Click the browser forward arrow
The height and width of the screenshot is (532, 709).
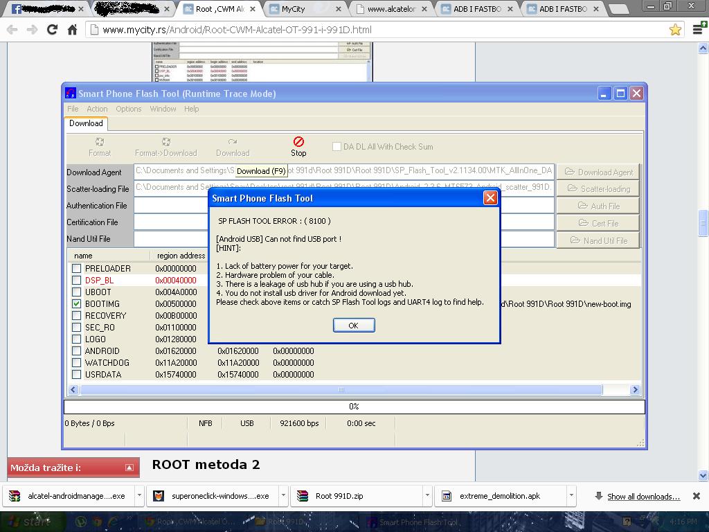[x=32, y=30]
